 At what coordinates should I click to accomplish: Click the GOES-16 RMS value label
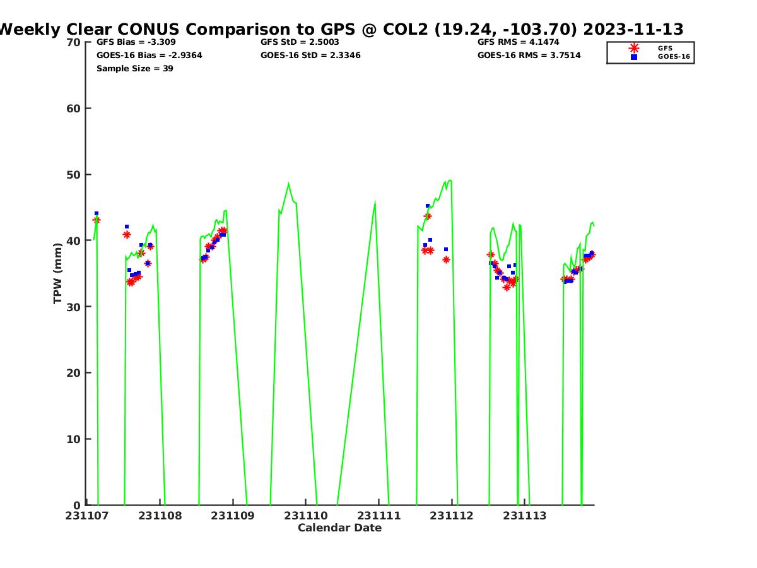click(x=529, y=56)
